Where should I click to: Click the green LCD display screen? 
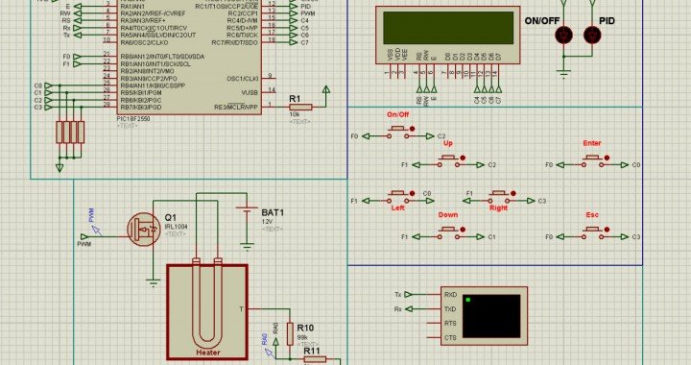point(448,28)
